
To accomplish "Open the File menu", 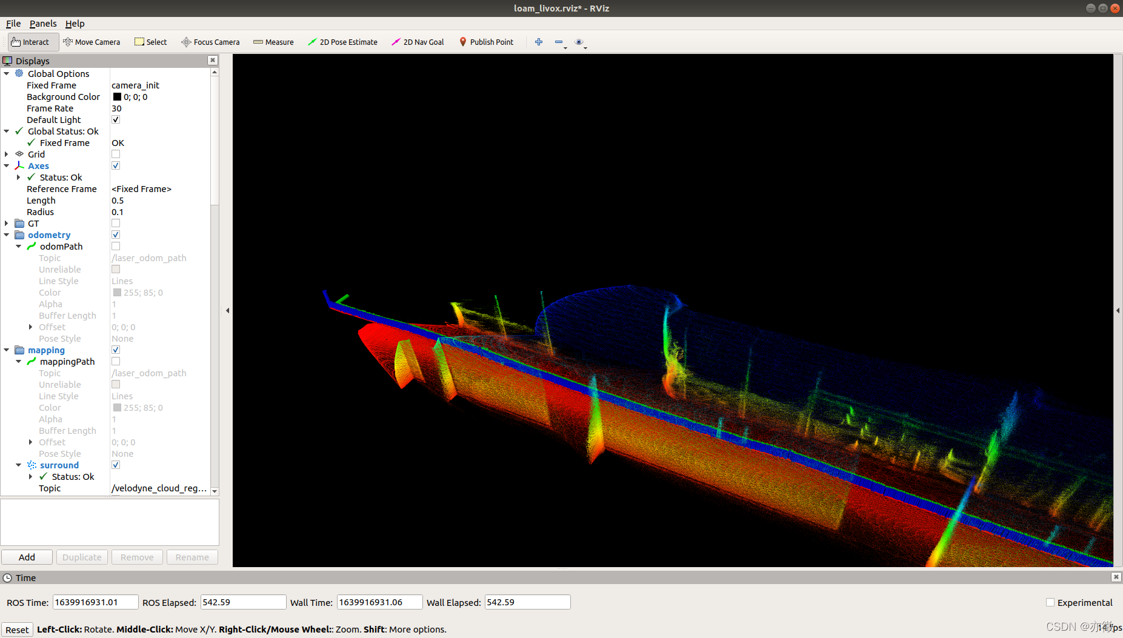I will pos(13,24).
